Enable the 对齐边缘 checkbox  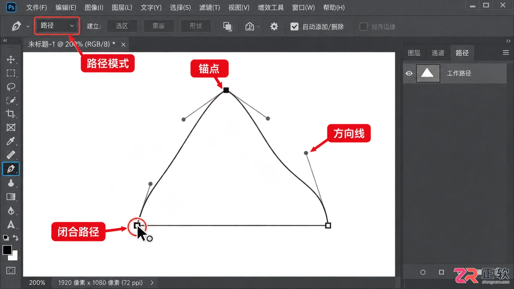point(363,27)
